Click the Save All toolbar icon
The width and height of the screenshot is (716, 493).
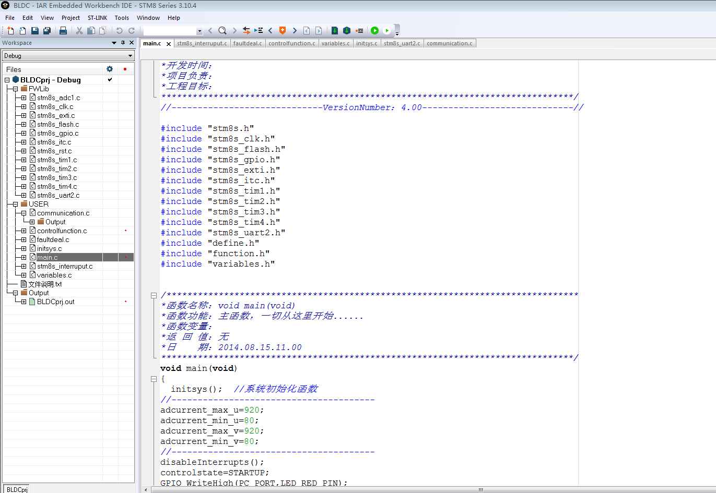(46, 31)
